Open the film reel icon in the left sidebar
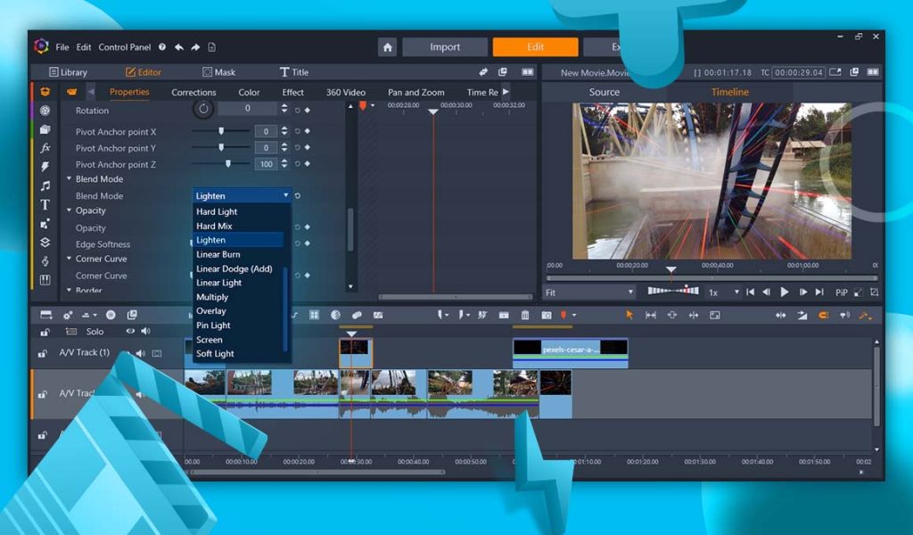This screenshot has width=913, height=535. [45, 111]
